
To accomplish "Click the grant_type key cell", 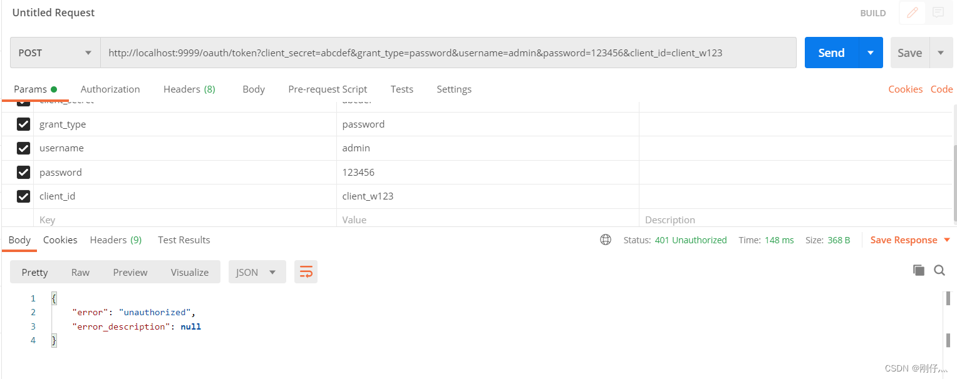I will pyautogui.click(x=185, y=124).
